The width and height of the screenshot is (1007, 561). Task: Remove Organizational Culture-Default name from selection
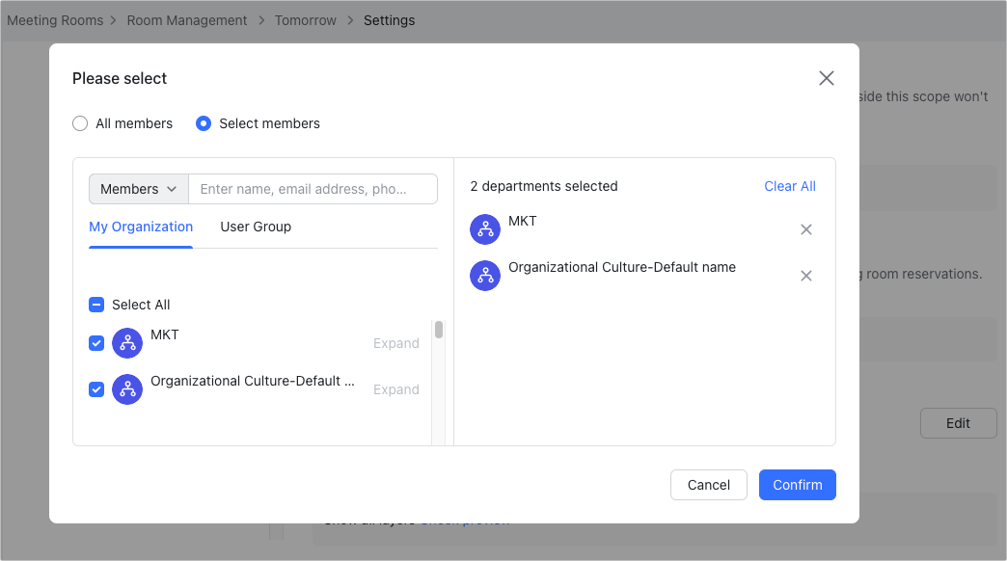(806, 276)
